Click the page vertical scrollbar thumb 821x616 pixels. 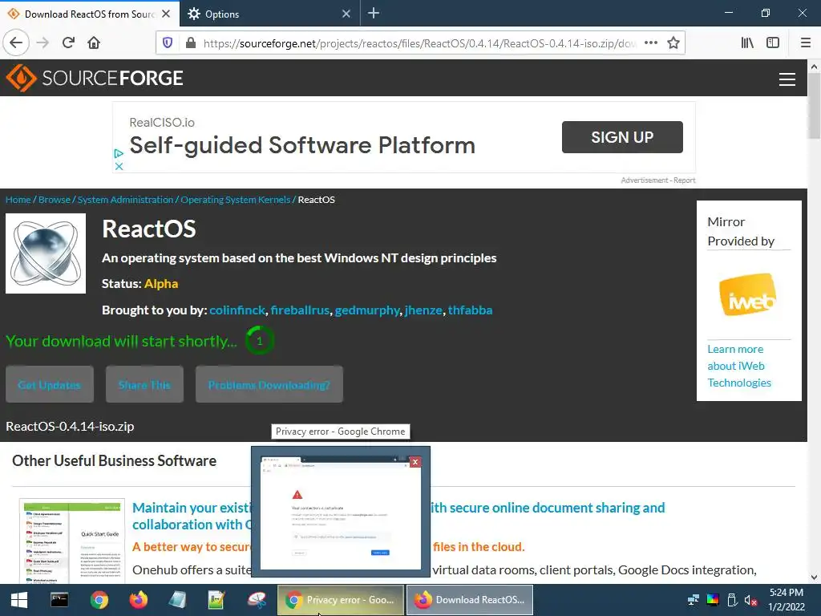tap(814, 105)
